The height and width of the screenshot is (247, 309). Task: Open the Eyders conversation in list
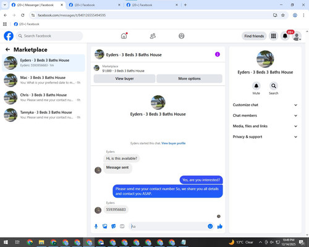[x=43, y=63]
